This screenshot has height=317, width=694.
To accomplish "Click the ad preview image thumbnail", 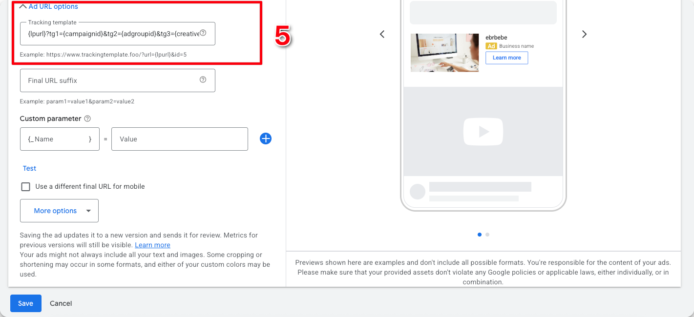I will [444, 53].
